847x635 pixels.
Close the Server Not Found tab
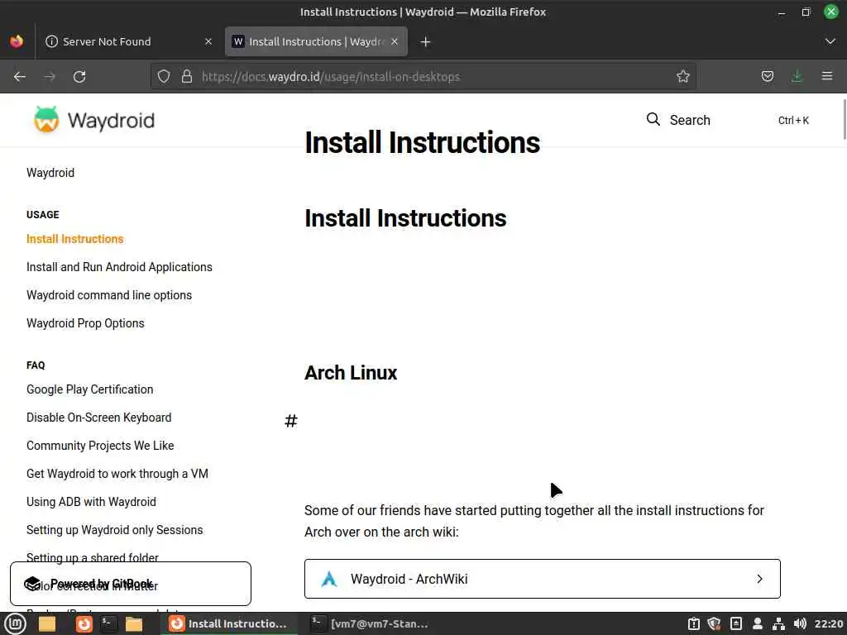[208, 41]
